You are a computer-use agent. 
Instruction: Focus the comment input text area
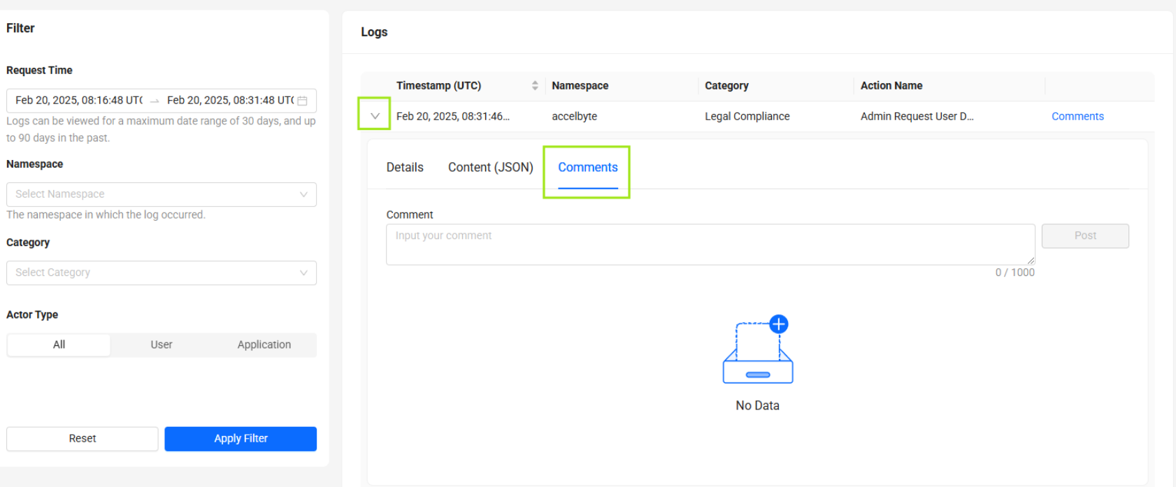[710, 244]
